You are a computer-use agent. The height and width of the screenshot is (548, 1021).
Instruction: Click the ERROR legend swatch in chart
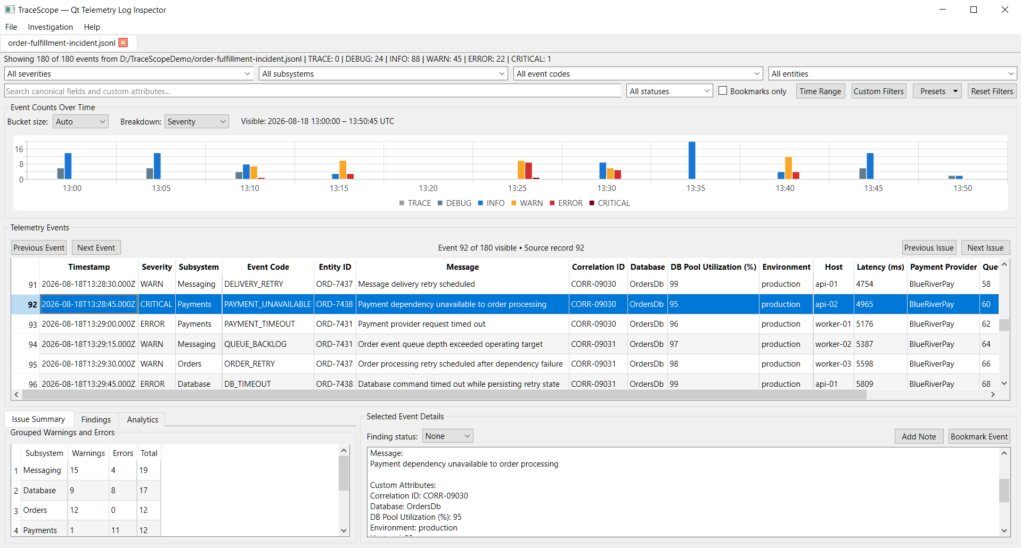tap(552, 203)
